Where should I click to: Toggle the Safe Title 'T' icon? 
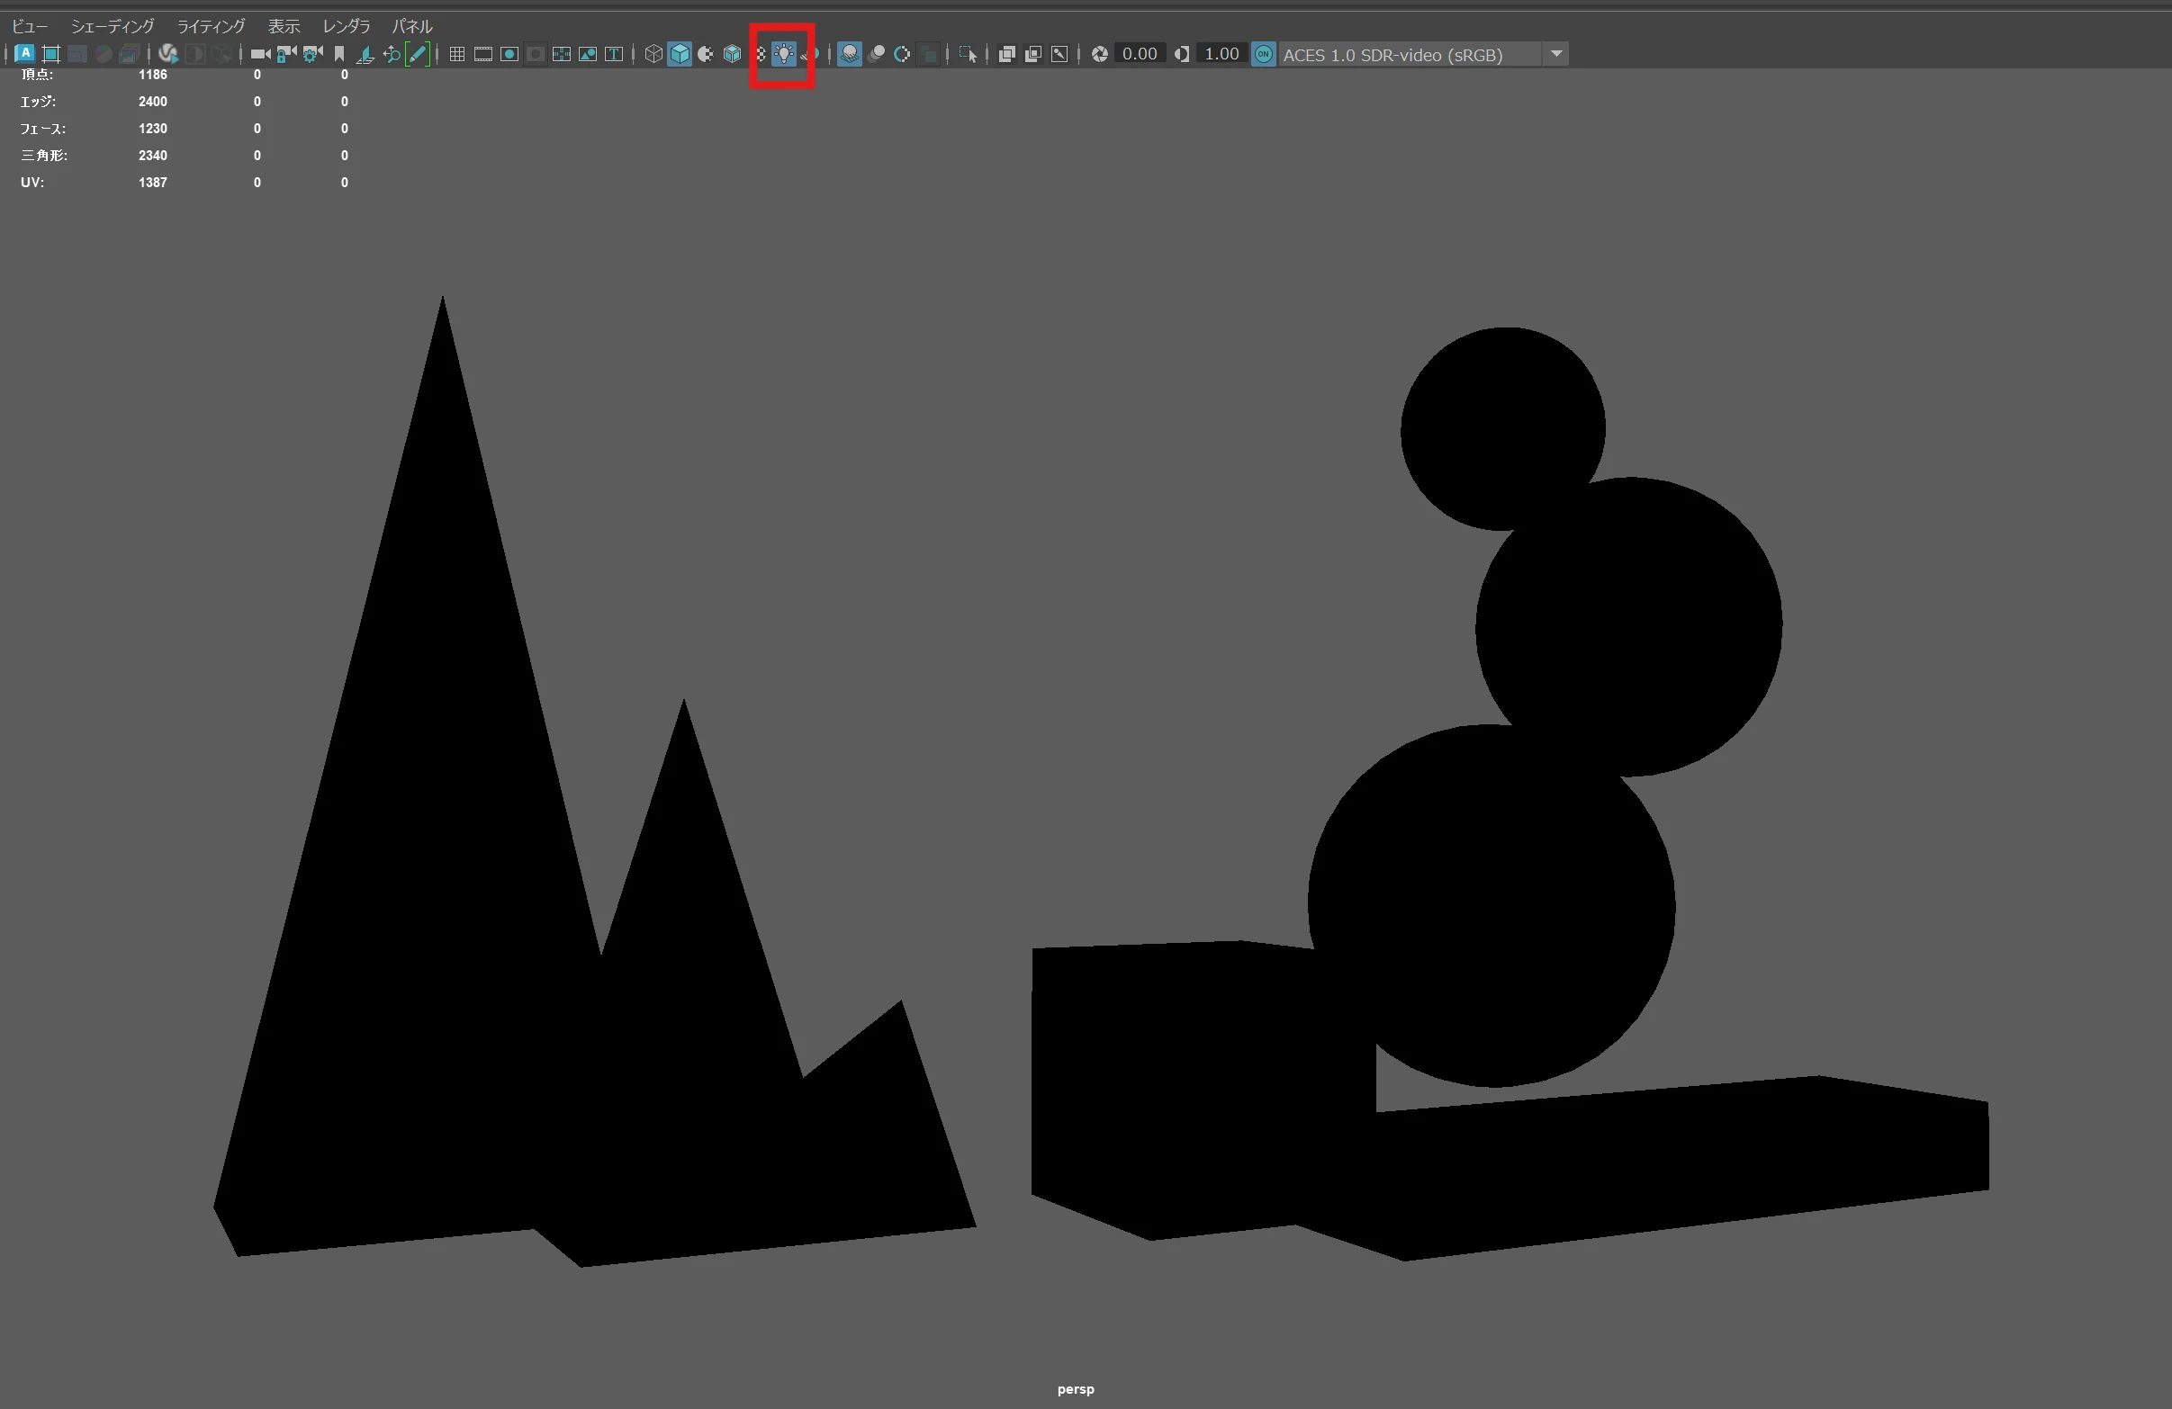pyautogui.click(x=614, y=54)
